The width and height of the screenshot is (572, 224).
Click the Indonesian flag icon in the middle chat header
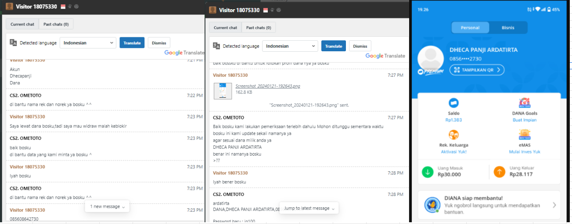pyautogui.click(x=266, y=10)
